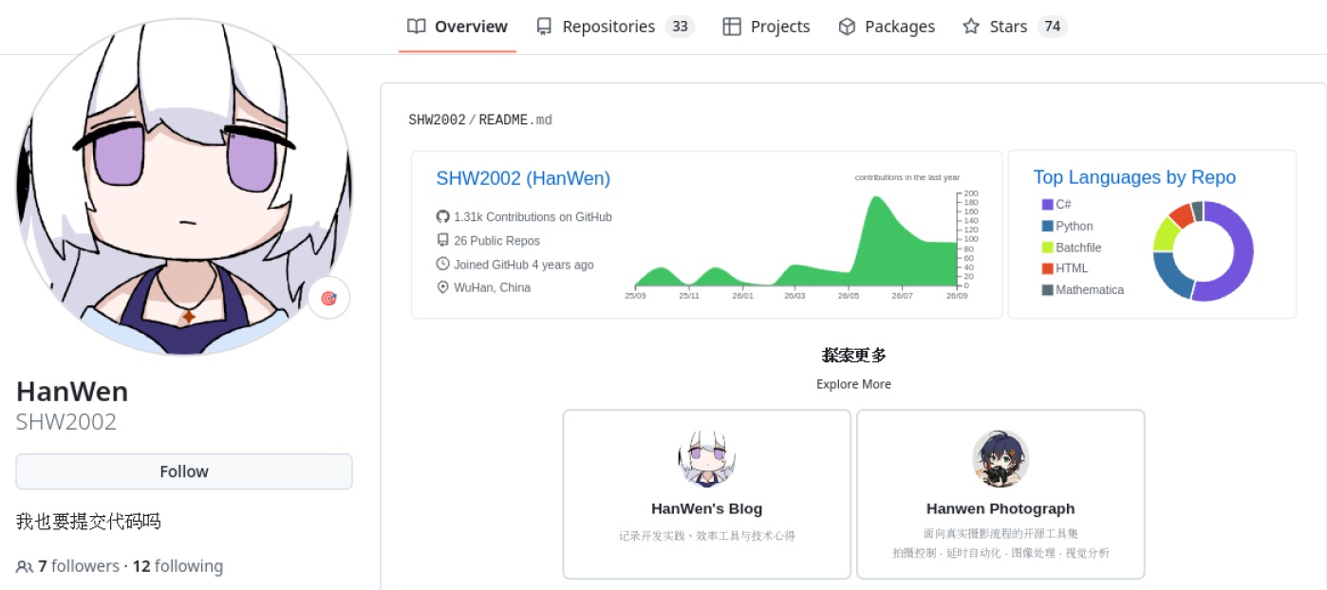Click the repository icon beside Repositories
The image size is (1327, 590).
tap(544, 27)
